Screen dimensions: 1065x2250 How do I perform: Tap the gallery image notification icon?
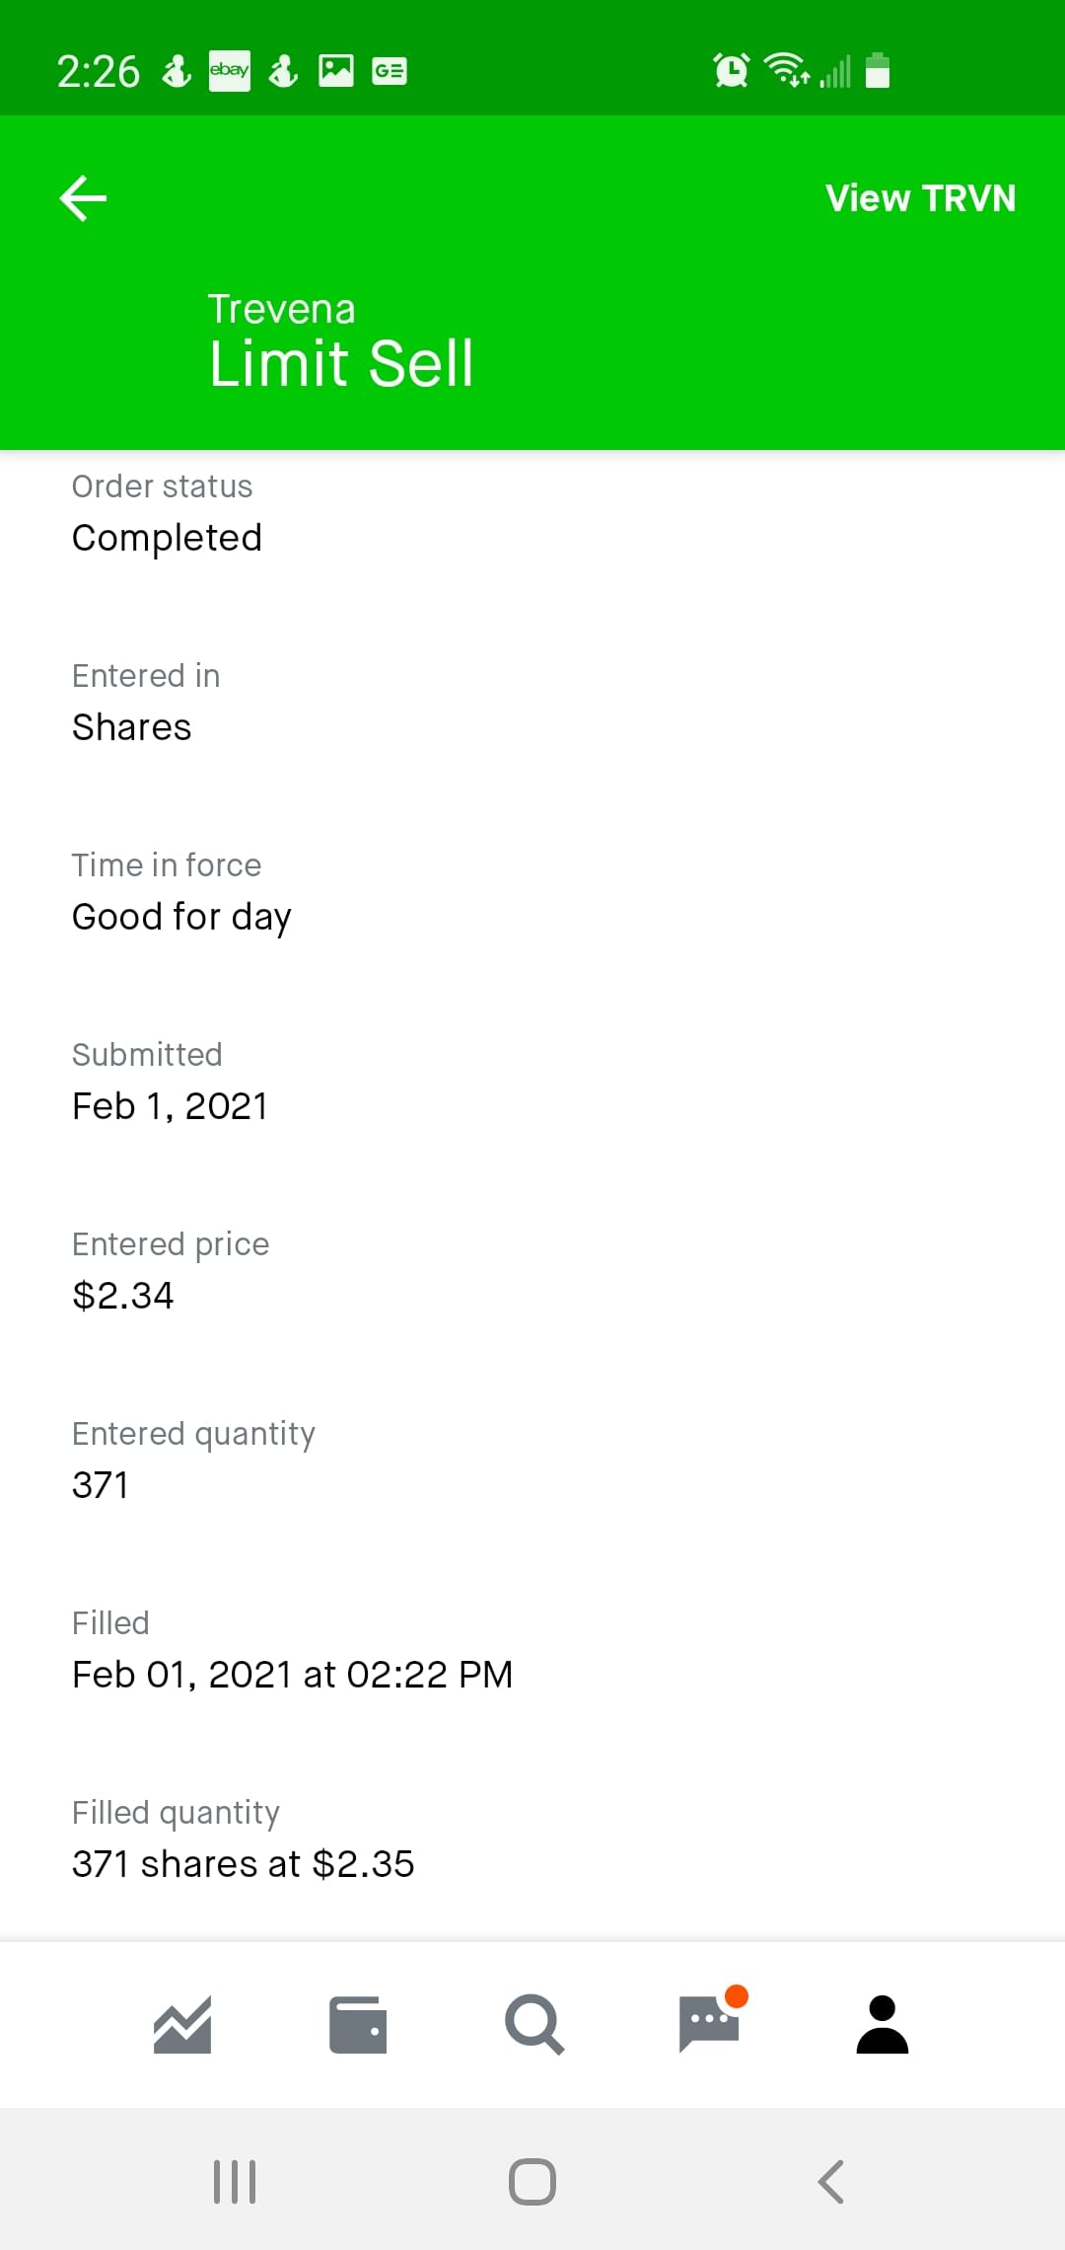coord(336,71)
